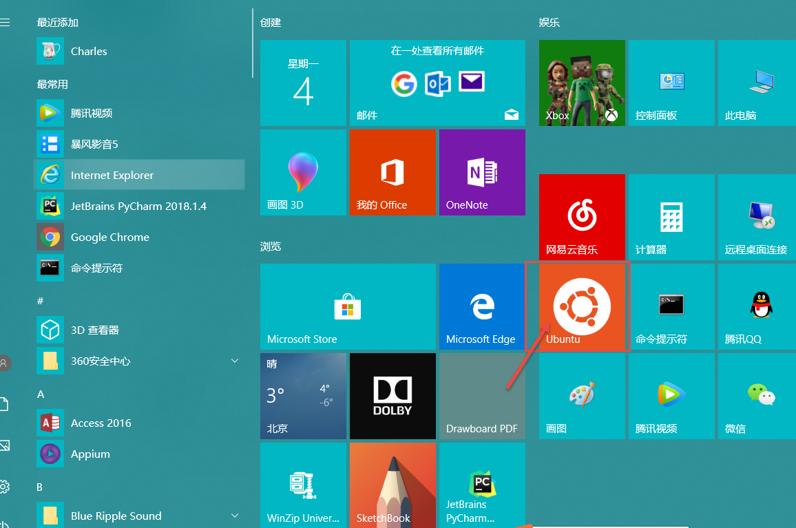Viewport: 796px width, 528px height.
Task: Launch the OneNote tile
Action: pyautogui.click(x=482, y=172)
